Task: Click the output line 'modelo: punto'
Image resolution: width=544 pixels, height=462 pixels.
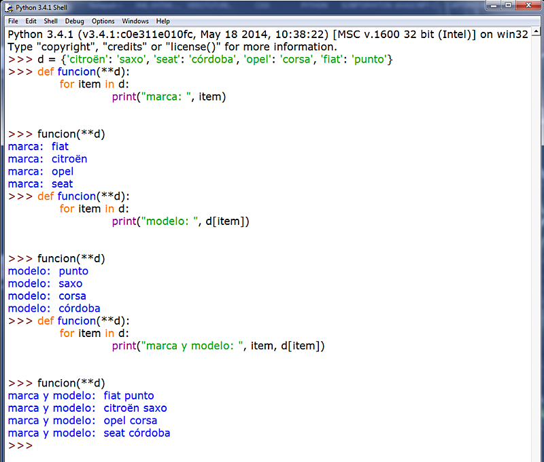Action: tap(48, 270)
